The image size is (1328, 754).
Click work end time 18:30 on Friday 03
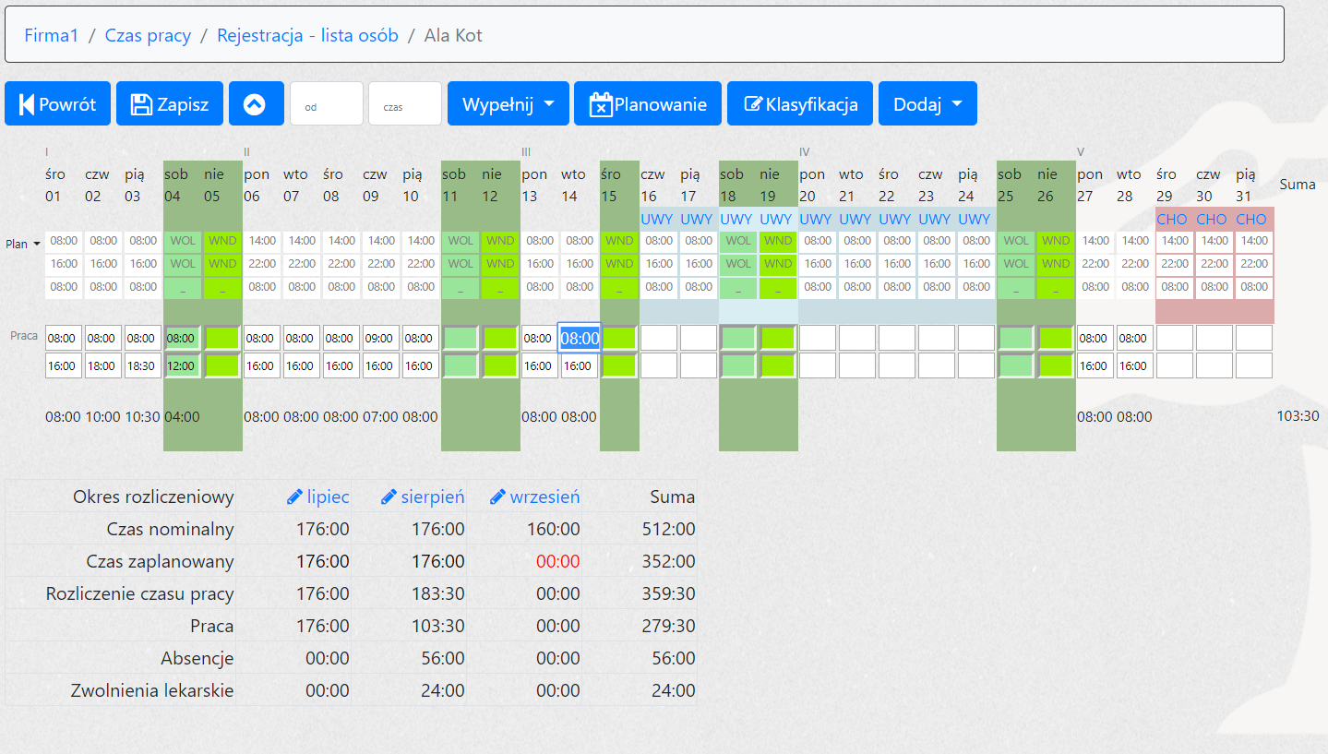click(142, 365)
